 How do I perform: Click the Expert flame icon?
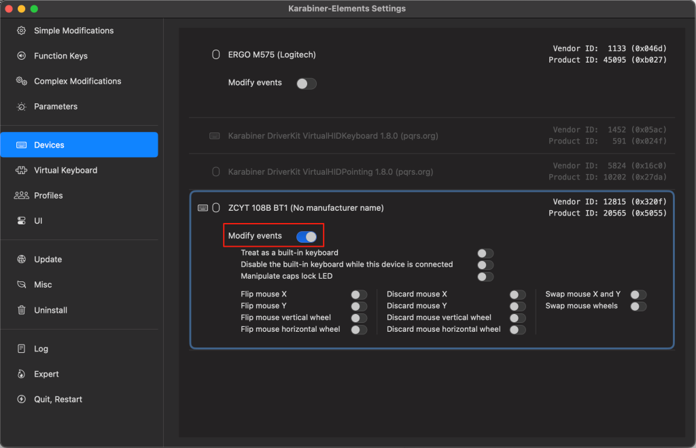click(21, 375)
